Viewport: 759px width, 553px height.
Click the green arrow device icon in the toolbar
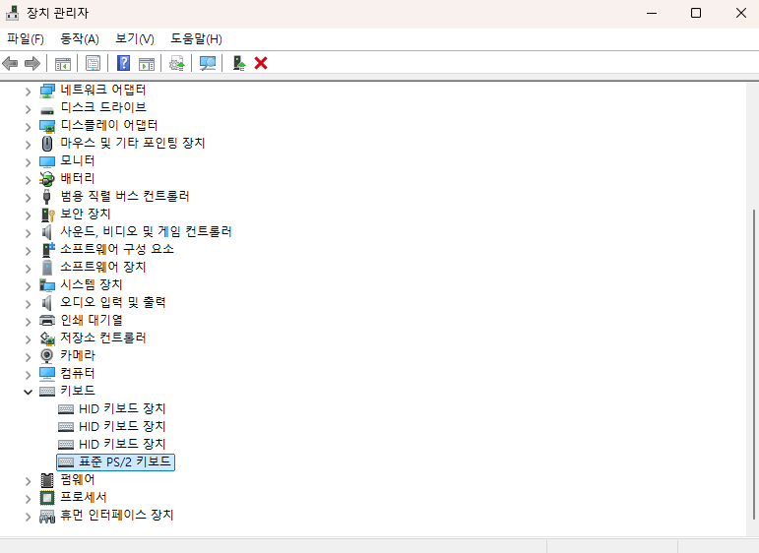[x=238, y=63]
